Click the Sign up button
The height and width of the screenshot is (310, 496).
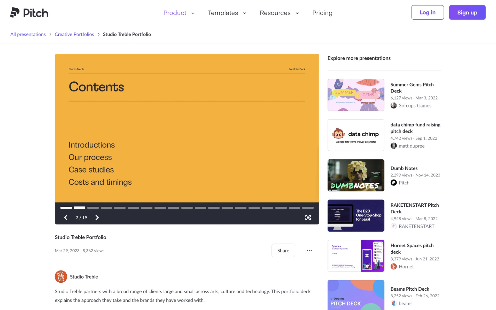467,12
